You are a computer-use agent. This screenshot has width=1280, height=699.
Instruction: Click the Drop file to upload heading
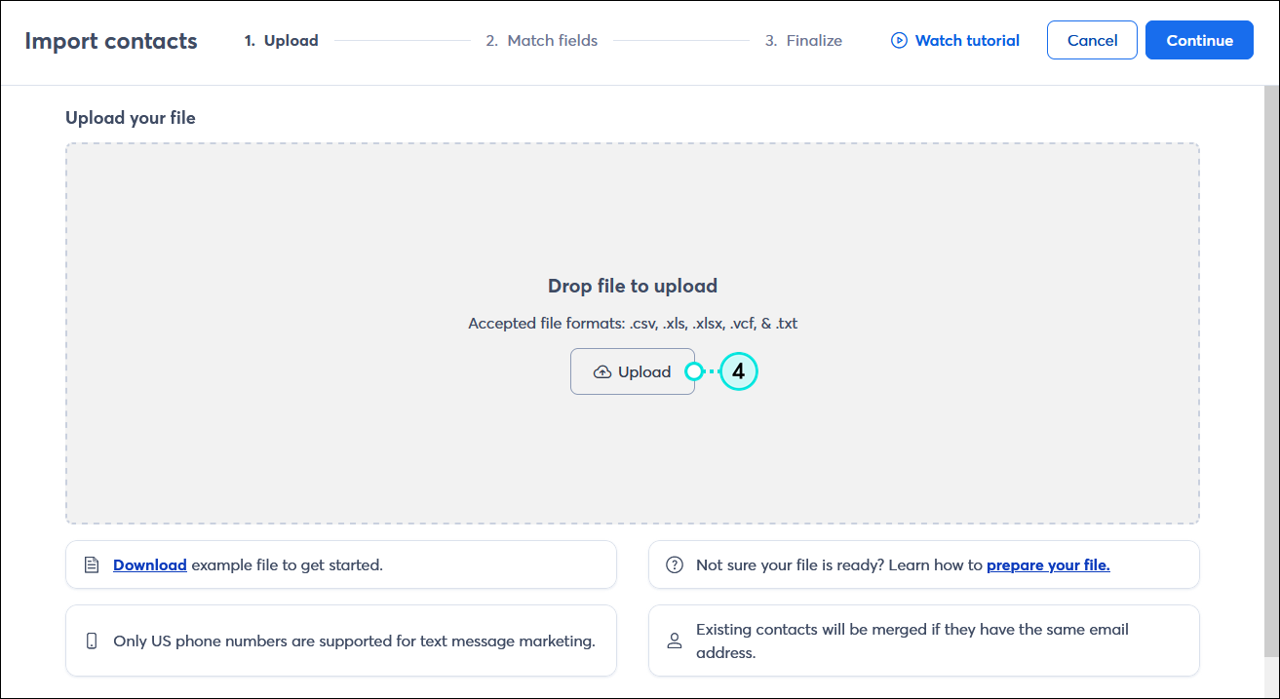pos(633,286)
